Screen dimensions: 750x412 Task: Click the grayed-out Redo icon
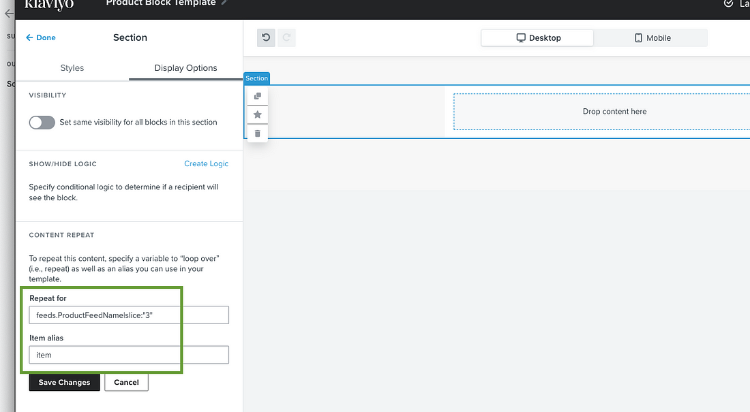[286, 37]
